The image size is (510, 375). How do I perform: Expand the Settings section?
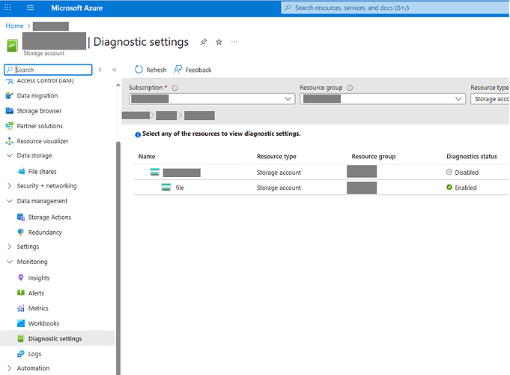(28, 247)
